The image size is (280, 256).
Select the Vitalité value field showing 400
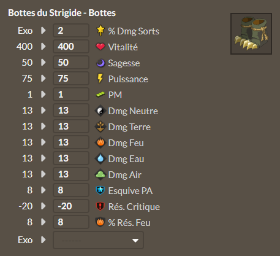[x=71, y=47]
